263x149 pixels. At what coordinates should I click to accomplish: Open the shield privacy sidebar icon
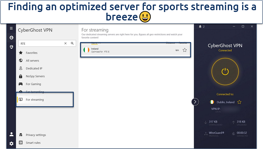(11, 47)
